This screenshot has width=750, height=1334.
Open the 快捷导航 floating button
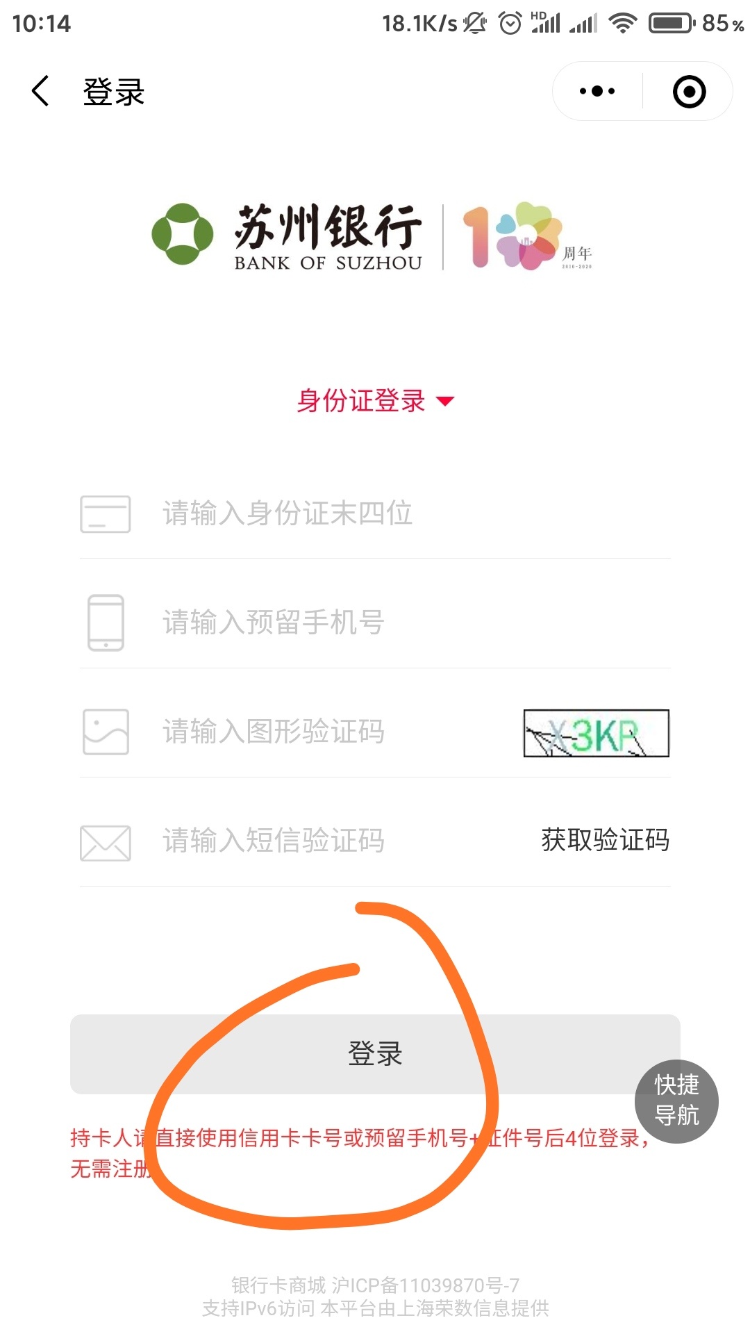pos(676,1101)
